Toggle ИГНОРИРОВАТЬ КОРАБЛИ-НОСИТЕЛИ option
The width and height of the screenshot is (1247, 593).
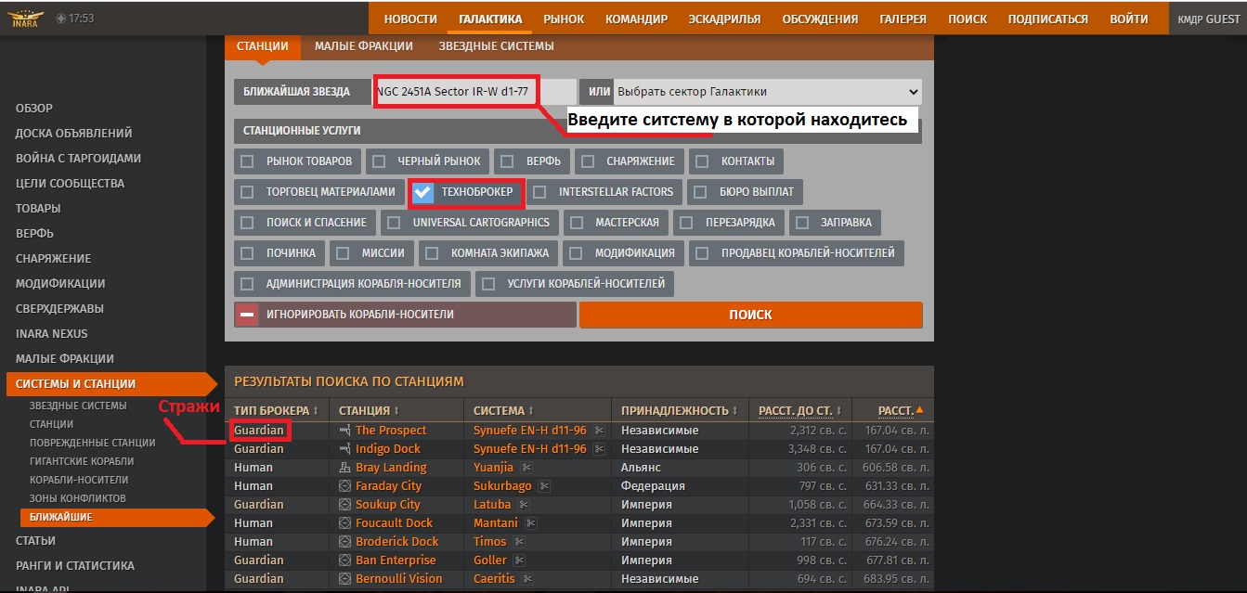[406, 315]
